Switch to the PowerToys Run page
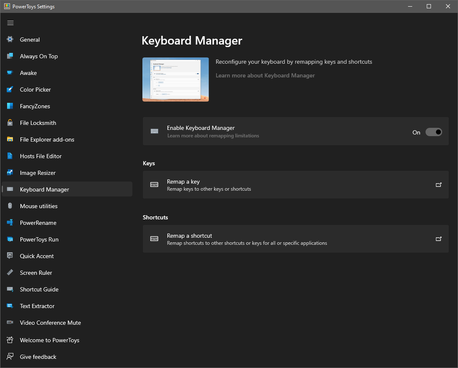This screenshot has height=368, width=458. coord(67,239)
